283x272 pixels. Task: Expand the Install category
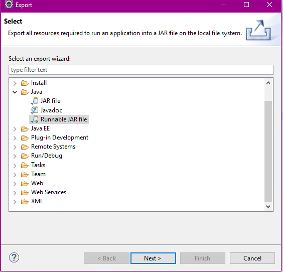(x=15, y=83)
